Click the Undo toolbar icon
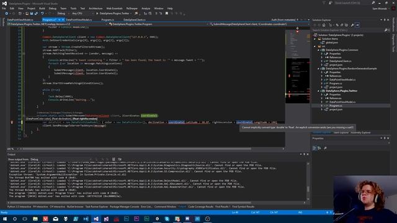Viewport: 397px width, 223px height. point(42,14)
